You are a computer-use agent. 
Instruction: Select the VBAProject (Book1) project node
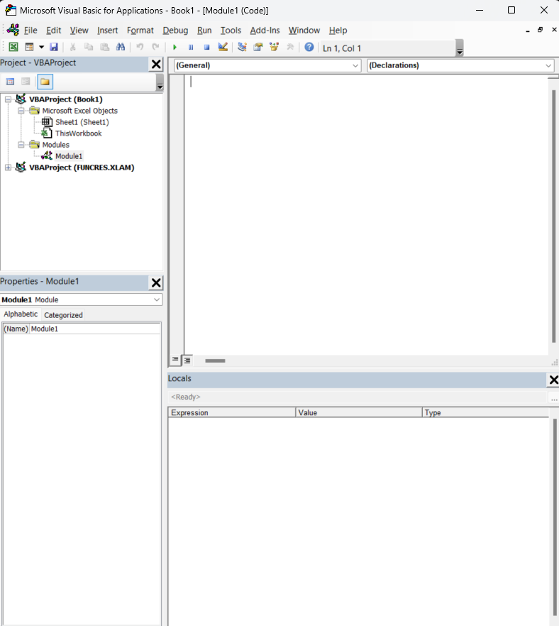click(66, 99)
